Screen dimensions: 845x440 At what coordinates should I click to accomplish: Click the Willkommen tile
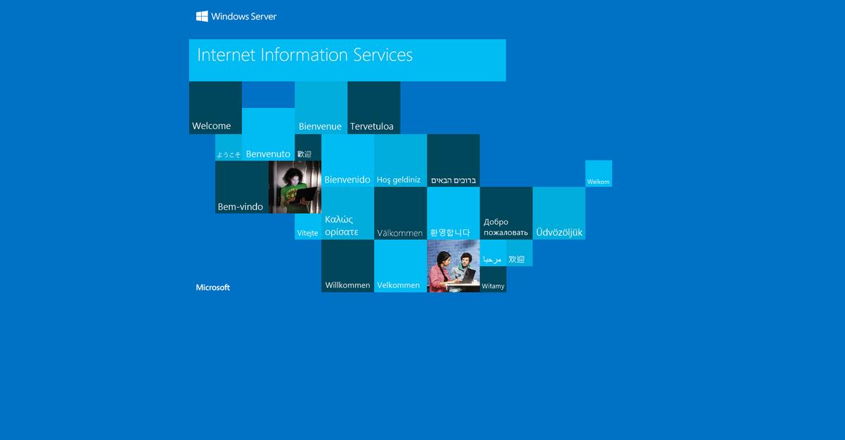coord(347,266)
